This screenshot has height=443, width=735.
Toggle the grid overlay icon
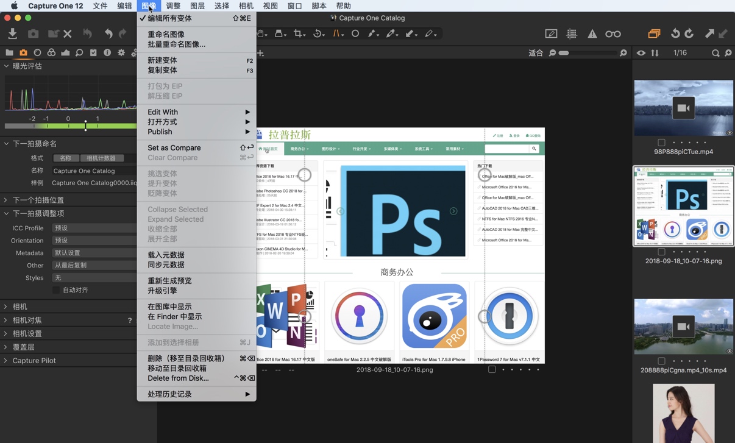pyautogui.click(x=572, y=34)
